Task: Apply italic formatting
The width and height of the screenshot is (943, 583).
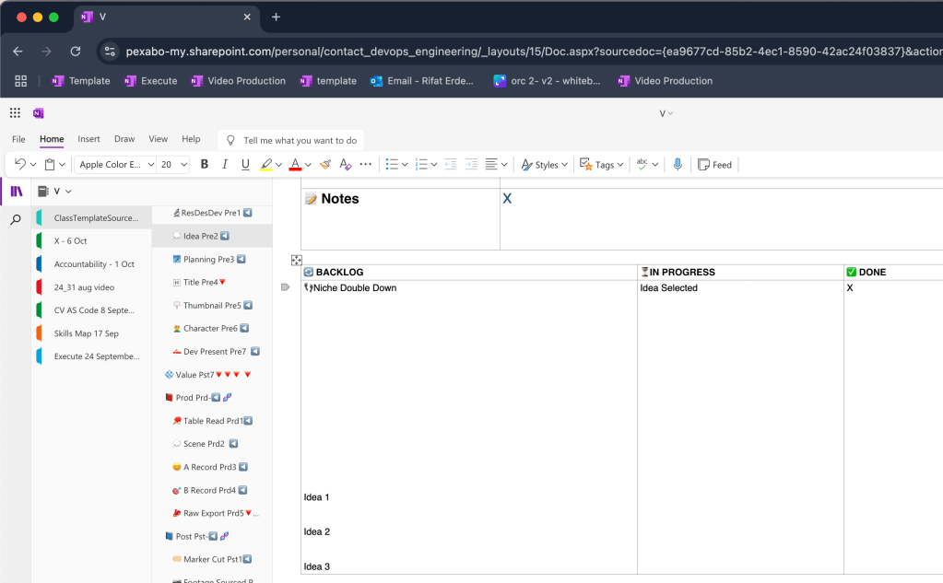Action: (225, 164)
